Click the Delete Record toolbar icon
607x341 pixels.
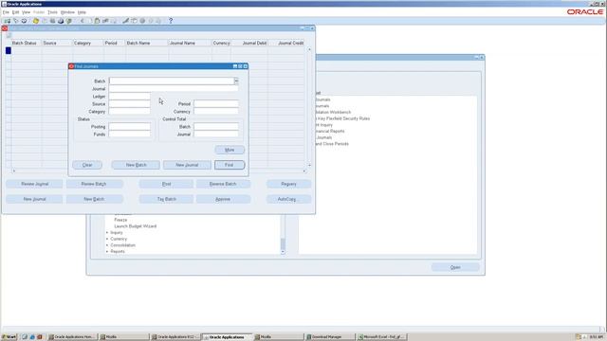pos(114,21)
